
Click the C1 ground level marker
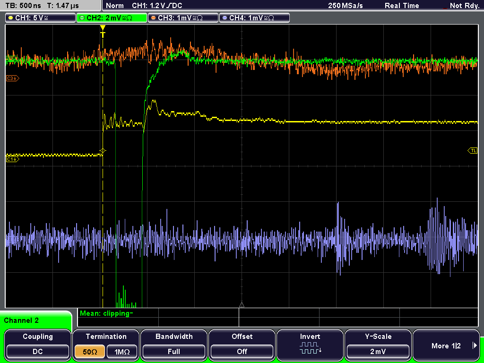13,159
